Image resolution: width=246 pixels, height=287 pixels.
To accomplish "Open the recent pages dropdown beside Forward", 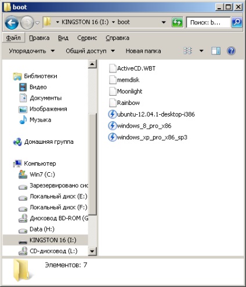I will (37, 23).
